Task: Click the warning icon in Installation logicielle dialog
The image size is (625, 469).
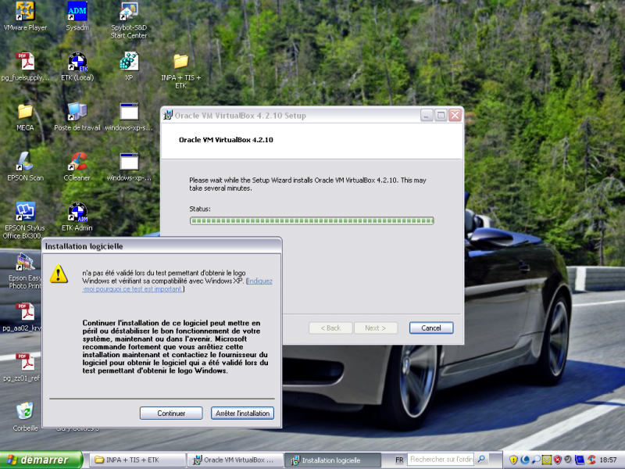Action: click(59, 274)
